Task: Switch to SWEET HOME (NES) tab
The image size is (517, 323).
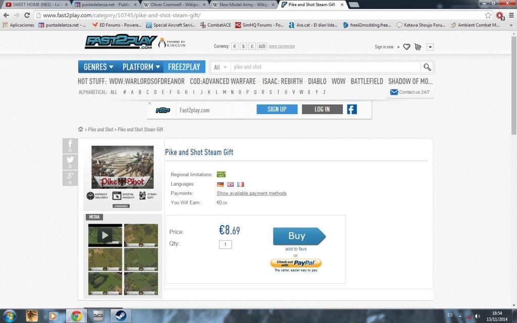Action: 36,5
